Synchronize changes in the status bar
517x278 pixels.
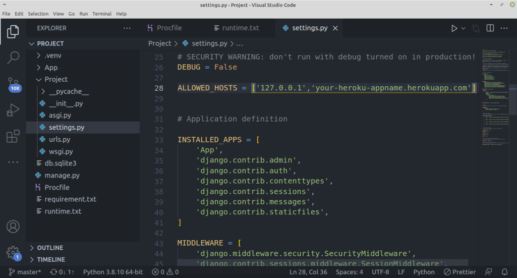(62, 272)
